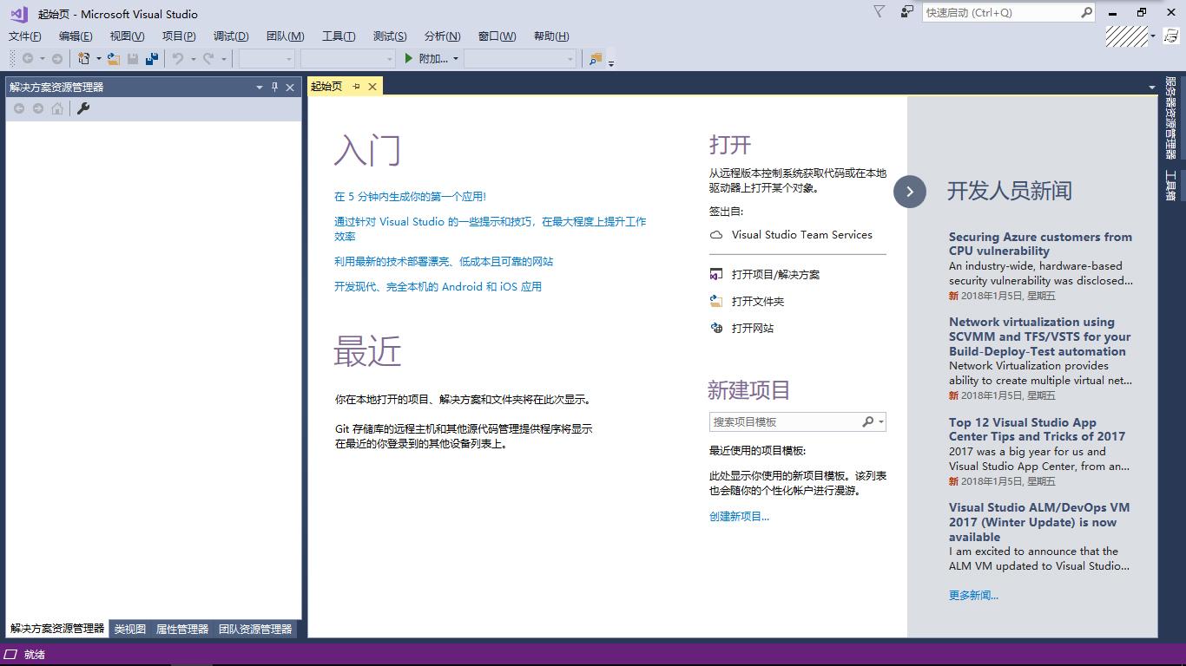
Task: Open link 利用最新的技术部署漂亮、低成本且可靠的网站
Action: (444, 262)
